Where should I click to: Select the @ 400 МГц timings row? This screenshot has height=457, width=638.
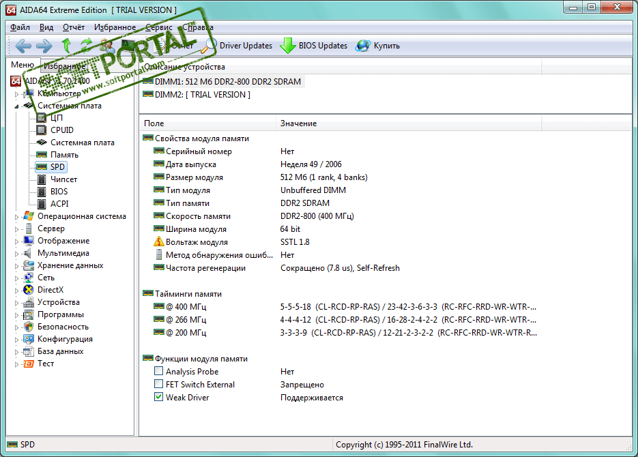tap(346, 306)
